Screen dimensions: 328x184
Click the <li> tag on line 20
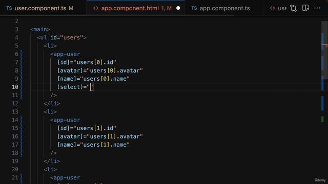(x=50, y=169)
